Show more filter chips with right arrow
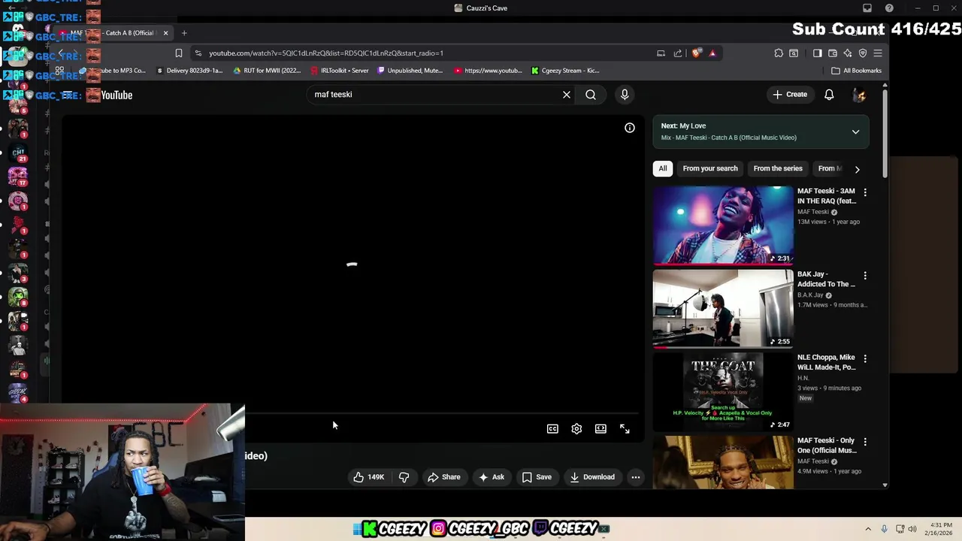The height and width of the screenshot is (541, 962). [857, 169]
